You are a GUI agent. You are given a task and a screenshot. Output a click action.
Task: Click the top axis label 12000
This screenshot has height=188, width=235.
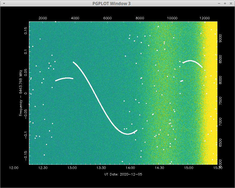[x=204, y=18]
